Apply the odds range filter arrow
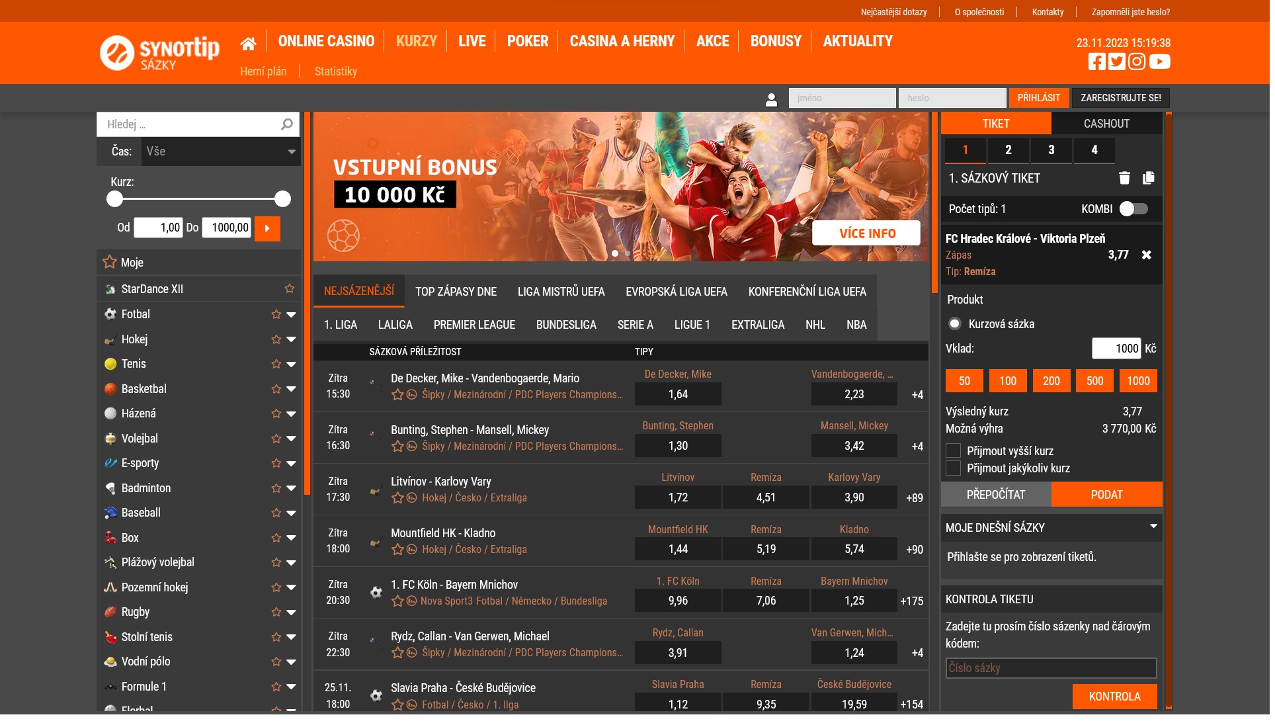This screenshot has width=1275, height=725. 267,228
